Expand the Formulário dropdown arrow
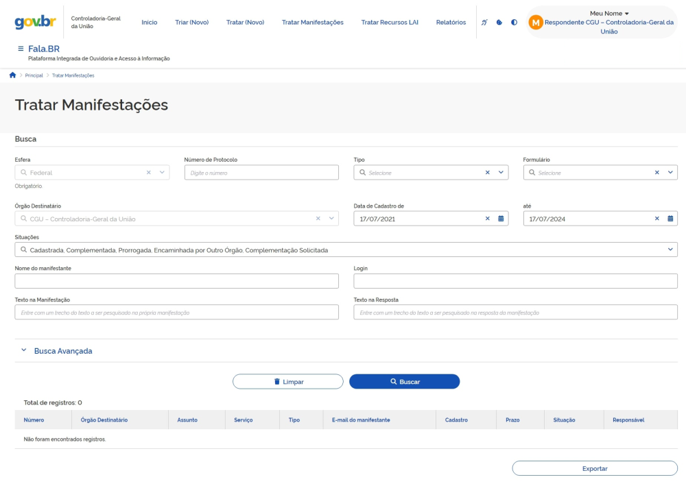This screenshot has width=686, height=486. click(x=670, y=173)
